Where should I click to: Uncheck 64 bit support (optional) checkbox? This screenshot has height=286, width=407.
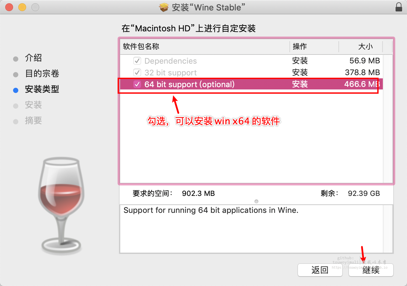pos(137,84)
